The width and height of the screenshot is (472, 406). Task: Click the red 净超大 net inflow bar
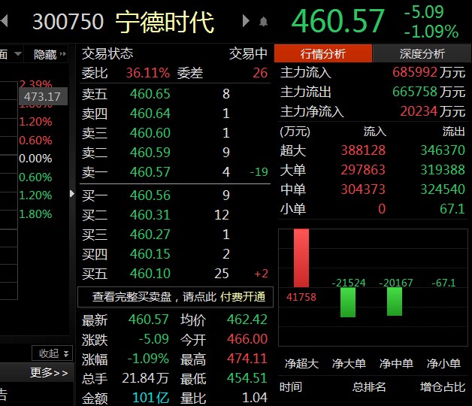point(301,259)
